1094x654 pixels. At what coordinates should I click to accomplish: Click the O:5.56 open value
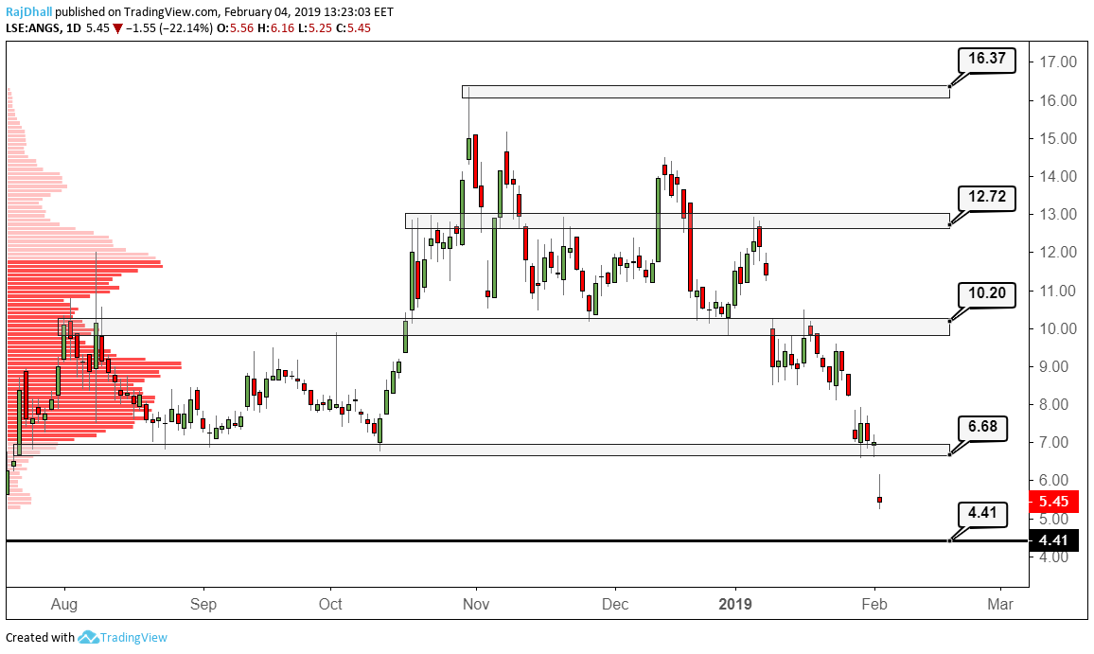pyautogui.click(x=234, y=28)
